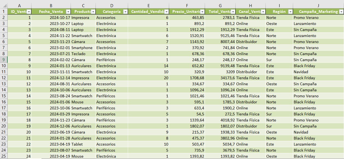
Task: Select column header J
Action: point(318,5)
